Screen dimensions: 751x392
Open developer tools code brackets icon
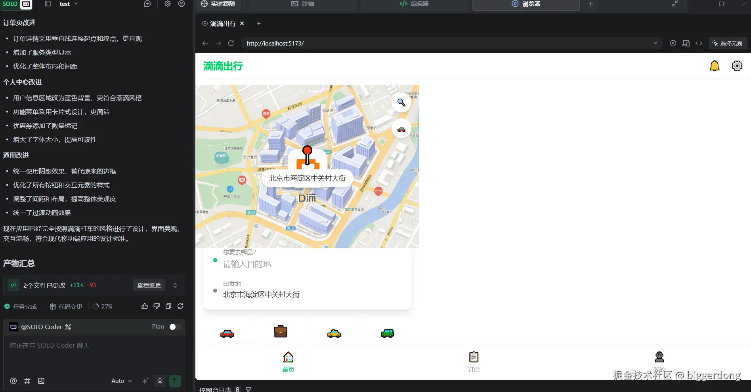click(699, 43)
